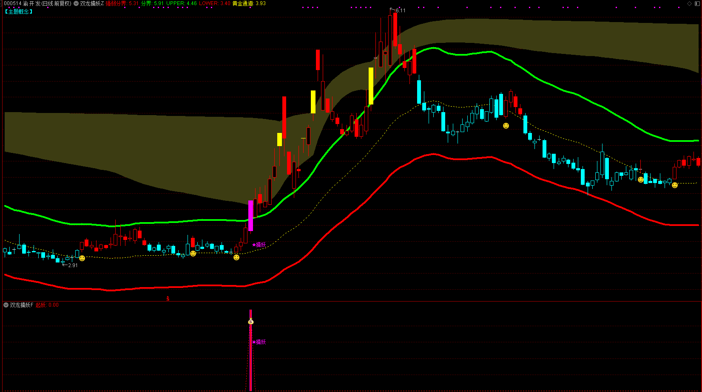Click the 强弱分界: 5.31 value
The height and width of the screenshot is (392, 702).
click(x=122, y=3)
